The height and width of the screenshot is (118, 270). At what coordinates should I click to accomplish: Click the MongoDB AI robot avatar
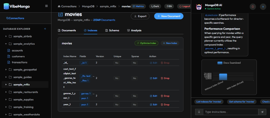199,7
